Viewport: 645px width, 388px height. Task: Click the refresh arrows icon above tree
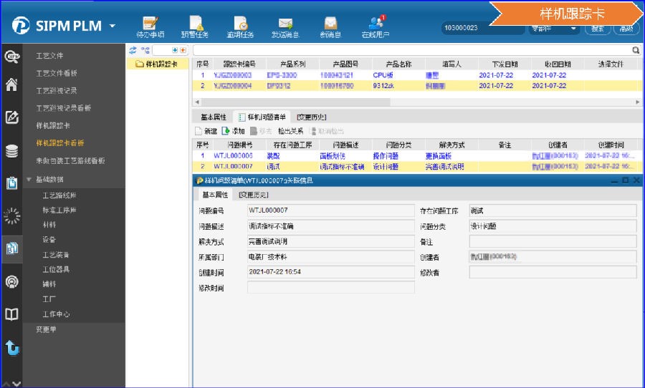tap(133, 50)
